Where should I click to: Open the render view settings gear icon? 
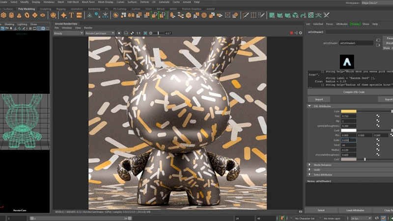(301, 33)
